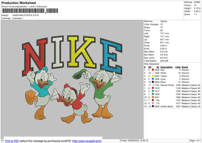Click the Amber Black swatch in stop 13
The image size is (202, 143).
153,106
